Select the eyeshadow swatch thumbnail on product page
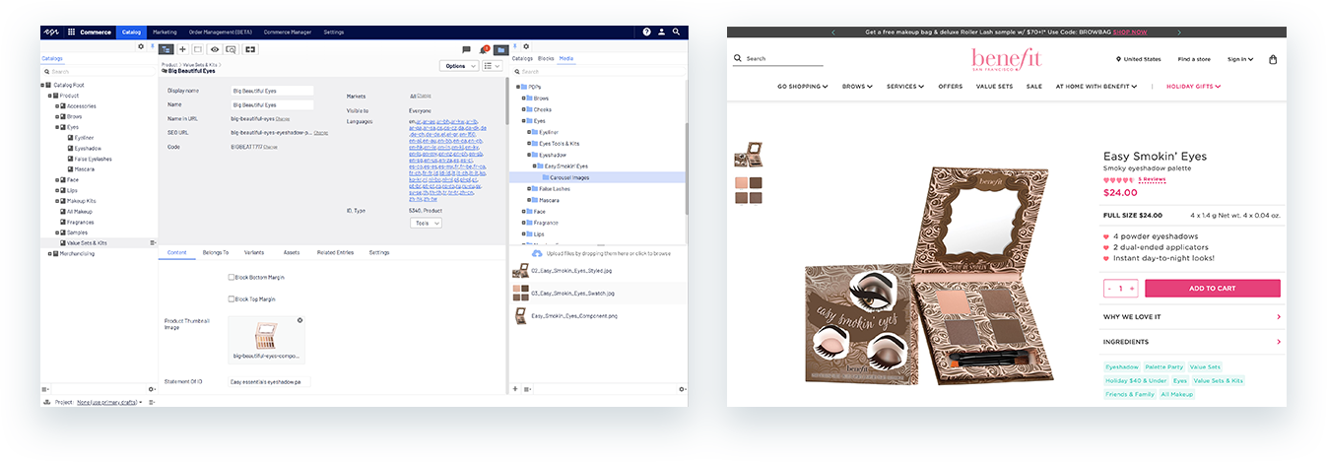Viewport: 1327px width, 462px height. coord(748,190)
